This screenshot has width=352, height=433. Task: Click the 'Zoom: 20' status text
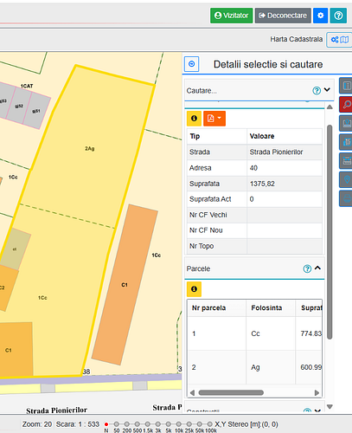point(37,424)
